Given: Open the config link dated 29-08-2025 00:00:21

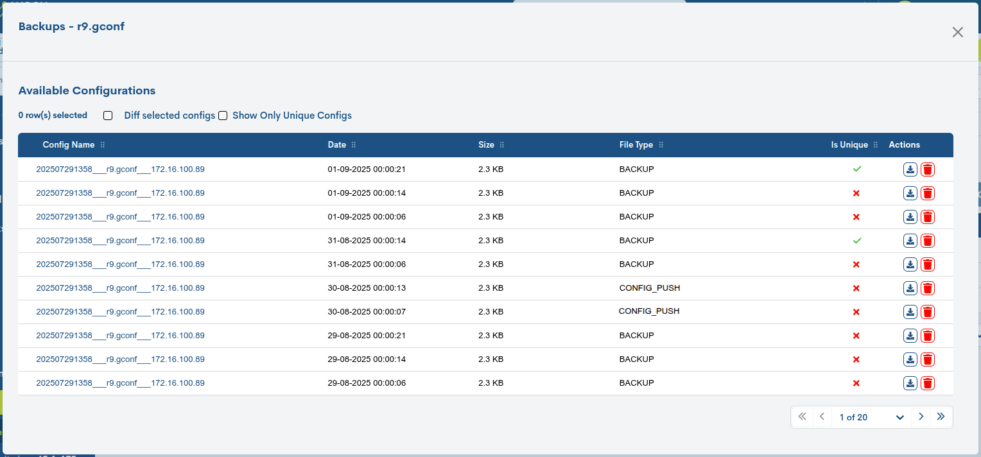Looking at the screenshot, I should click(119, 335).
